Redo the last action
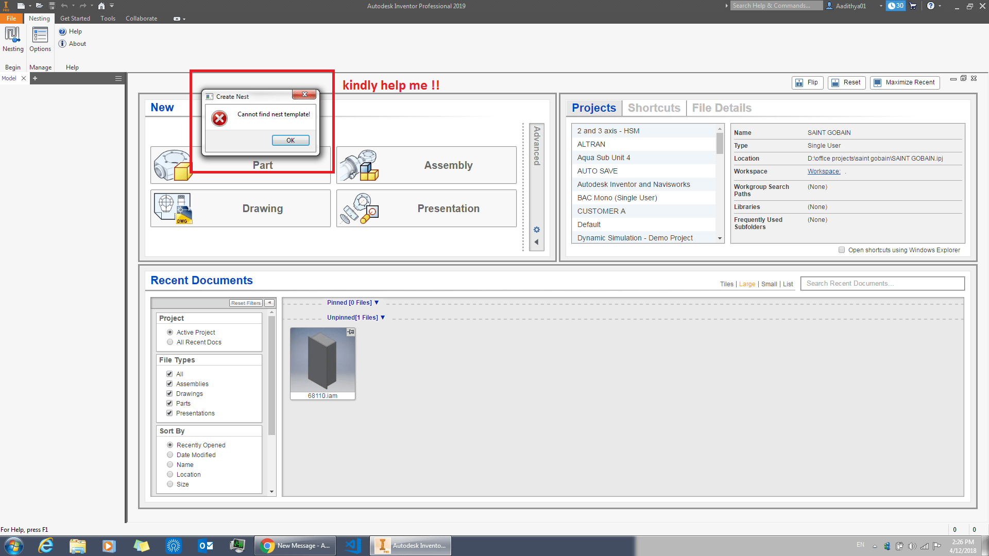The height and width of the screenshot is (556, 989). click(83, 6)
